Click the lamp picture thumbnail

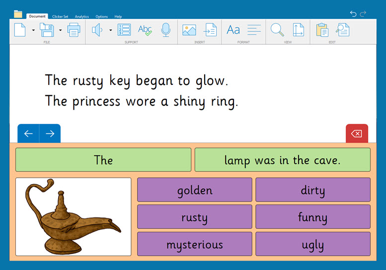(74, 217)
